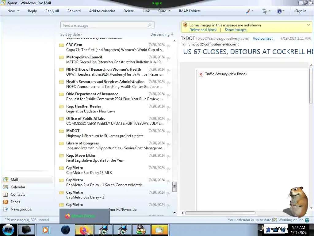Click reading pane horizontal scrollbar
Image resolution: width=314 pixels, height=236 pixels.
(220, 213)
